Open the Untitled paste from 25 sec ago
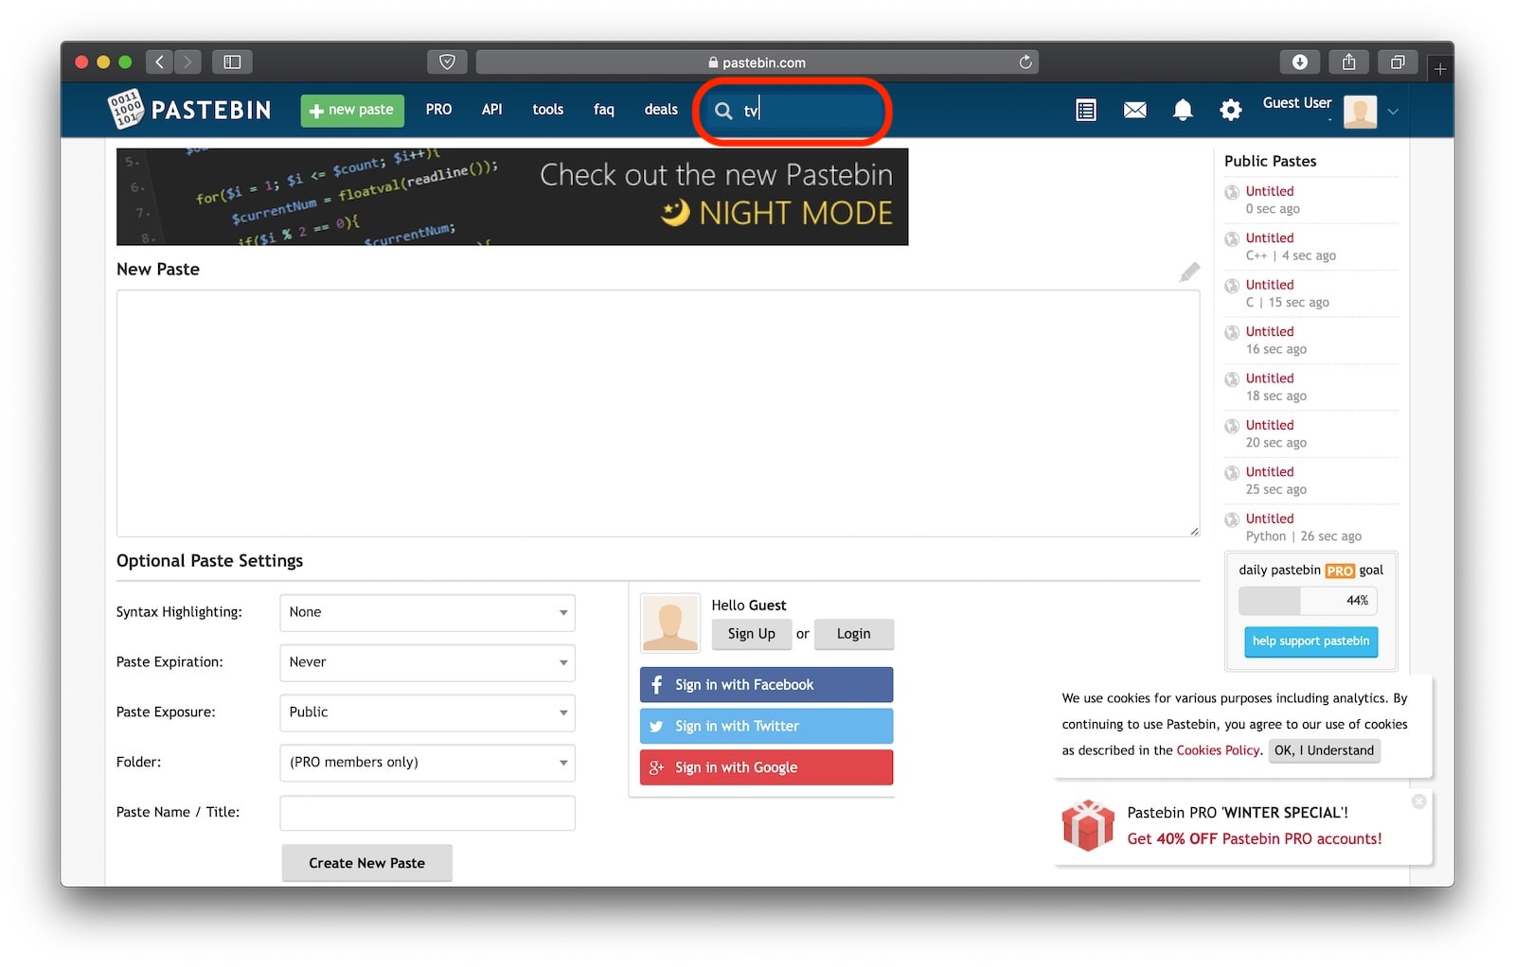1515x967 pixels. pos(1269,472)
